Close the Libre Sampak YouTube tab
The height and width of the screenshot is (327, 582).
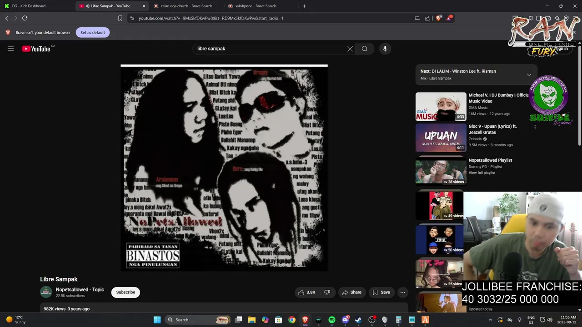(x=144, y=6)
